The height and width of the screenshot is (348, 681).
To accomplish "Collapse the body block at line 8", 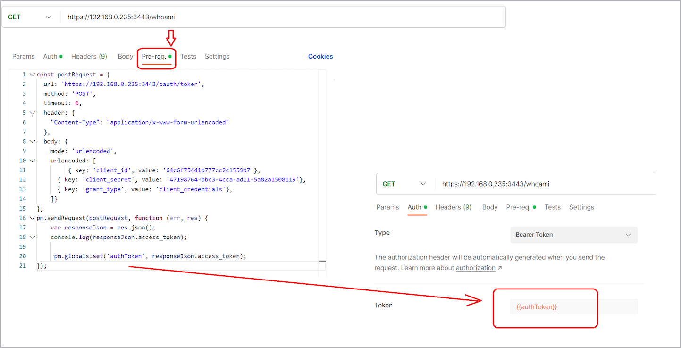I will tap(32, 141).
